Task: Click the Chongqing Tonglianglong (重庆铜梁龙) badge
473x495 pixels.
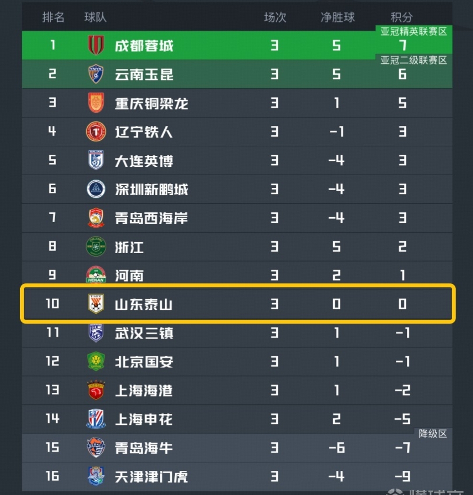Action: 96,103
